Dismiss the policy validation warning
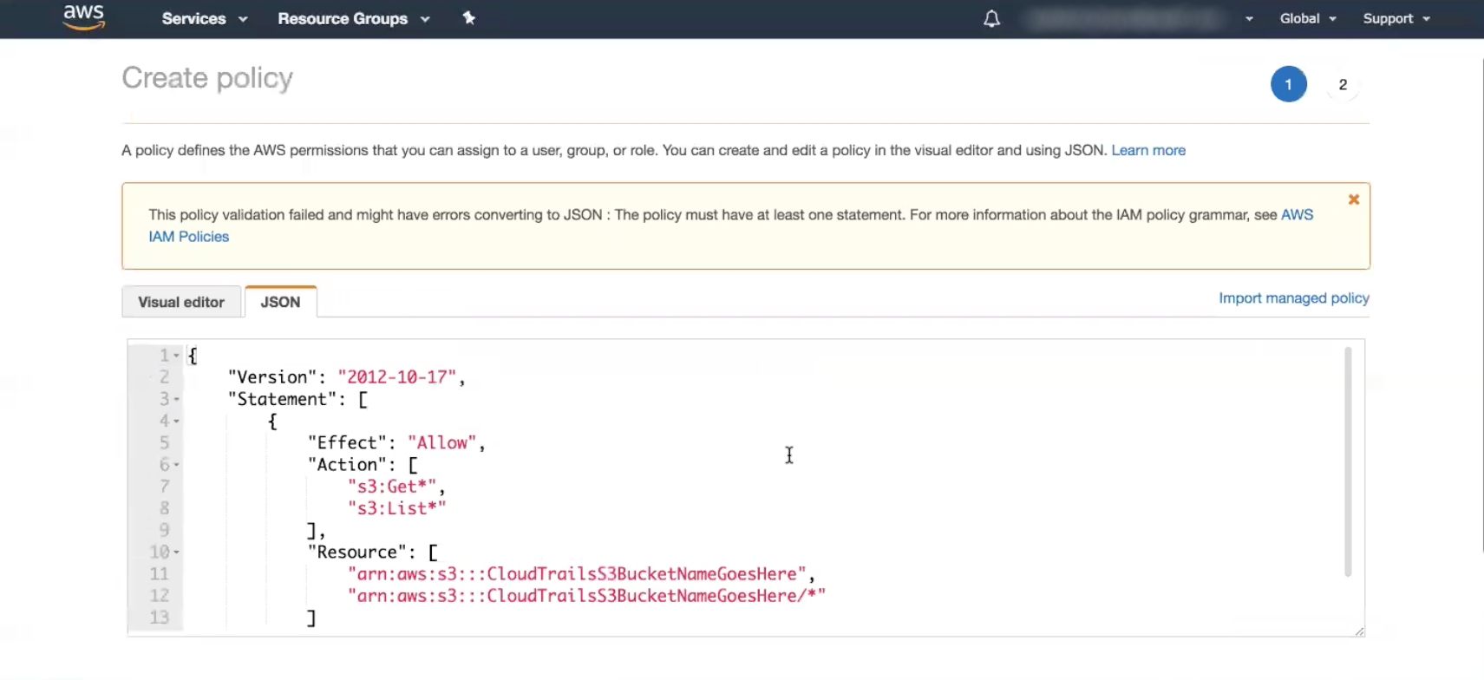The height and width of the screenshot is (680, 1484). point(1354,199)
